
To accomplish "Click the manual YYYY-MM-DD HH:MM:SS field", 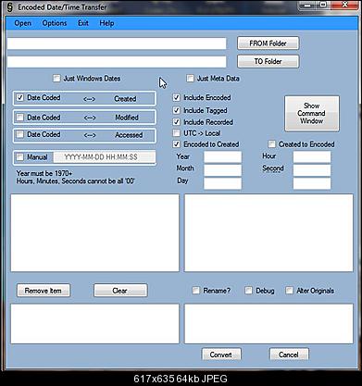I will click(105, 157).
